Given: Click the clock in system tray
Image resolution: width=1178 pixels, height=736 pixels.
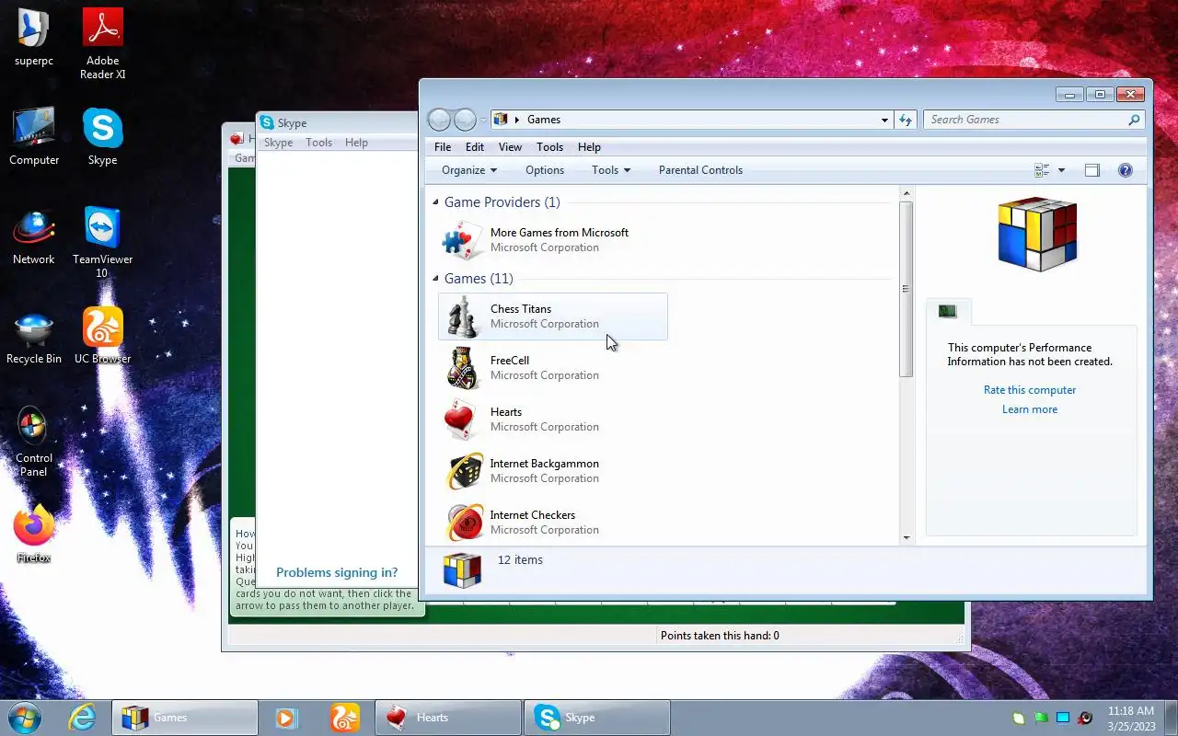Looking at the screenshot, I should pos(1131,718).
